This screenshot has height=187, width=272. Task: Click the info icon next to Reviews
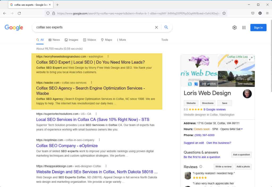201,167
